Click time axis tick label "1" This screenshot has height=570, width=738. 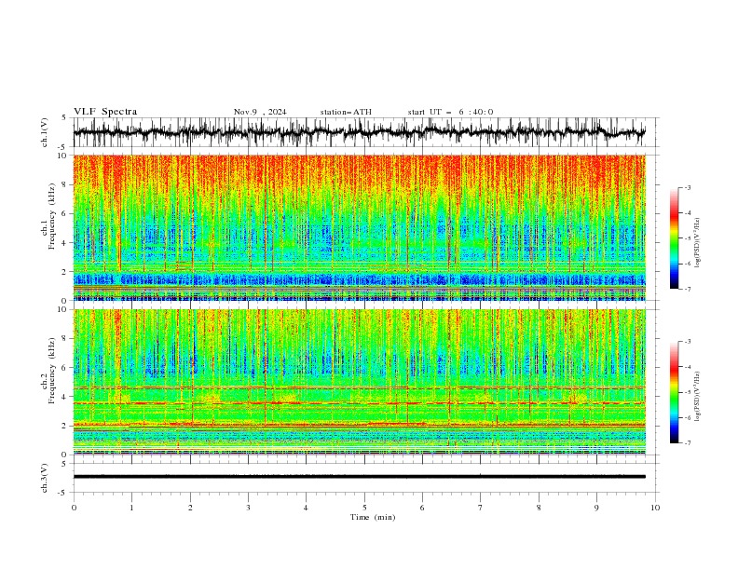click(x=131, y=508)
